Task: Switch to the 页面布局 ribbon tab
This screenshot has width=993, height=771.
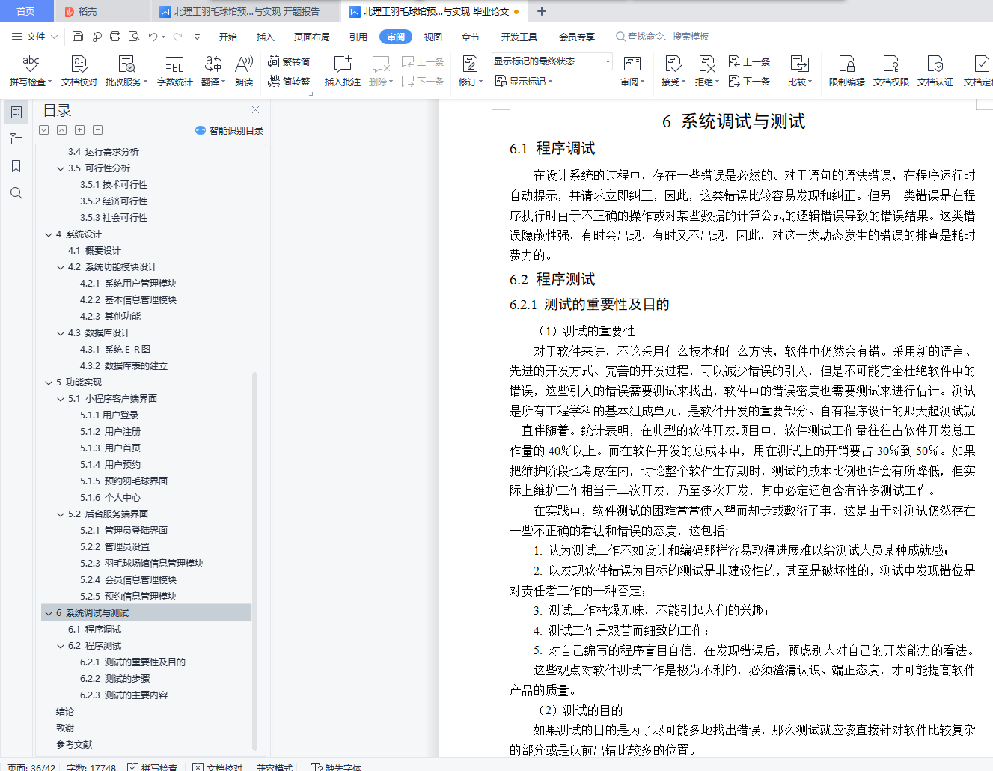Action: 312,37
